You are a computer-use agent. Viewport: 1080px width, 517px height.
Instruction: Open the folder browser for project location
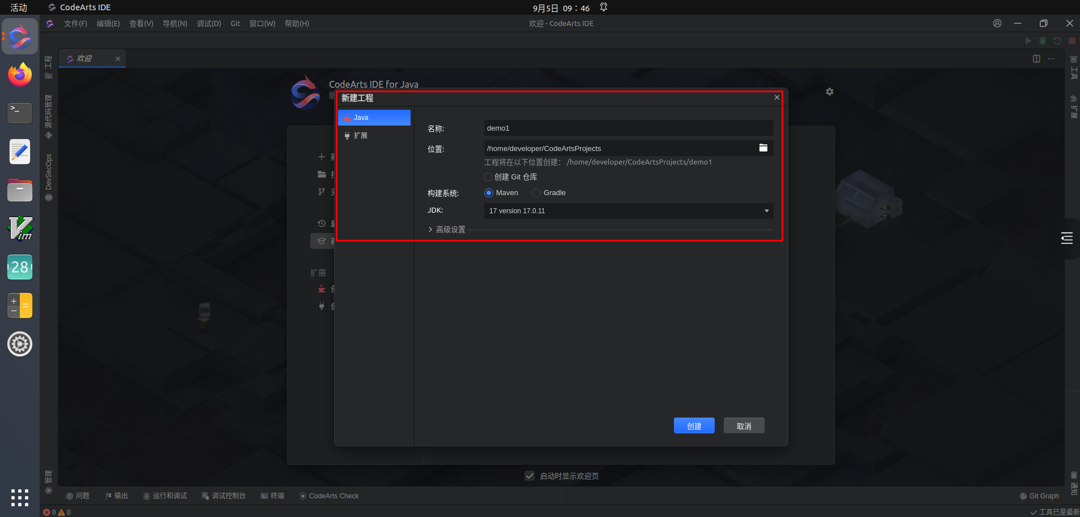[x=763, y=148]
